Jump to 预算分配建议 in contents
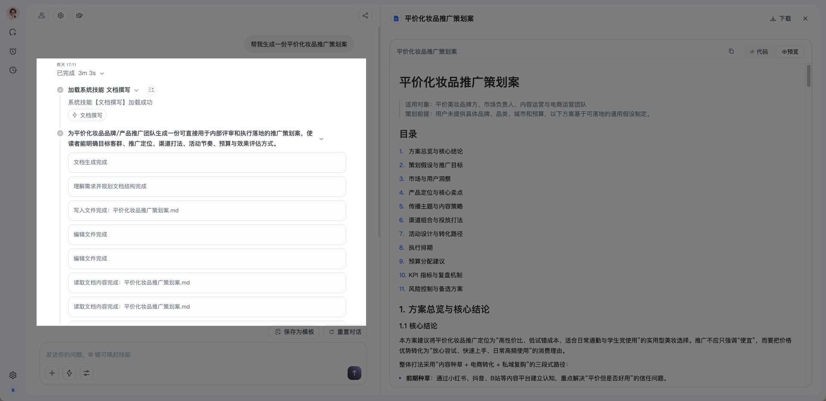The height and width of the screenshot is (401, 826). (427, 261)
